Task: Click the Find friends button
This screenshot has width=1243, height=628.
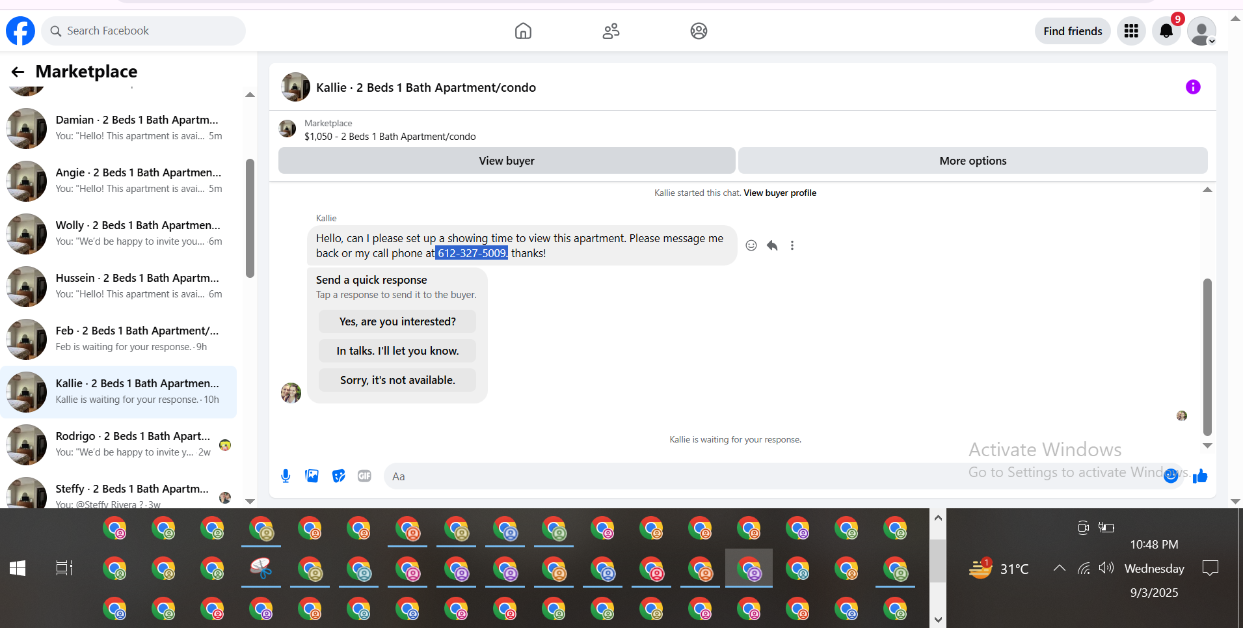Action: tap(1073, 31)
